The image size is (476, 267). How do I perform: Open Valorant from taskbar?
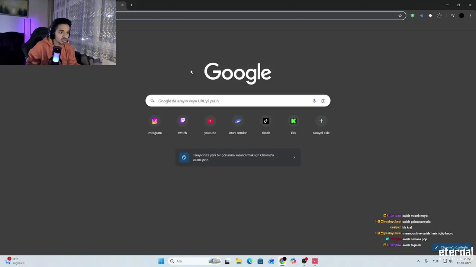315,261
